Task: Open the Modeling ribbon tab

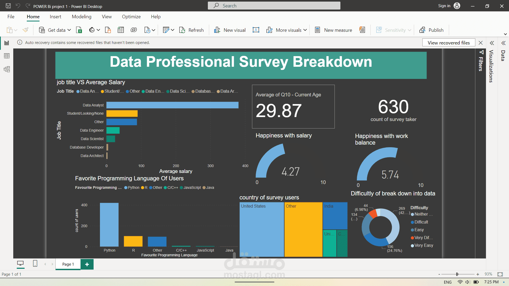Action: [81, 17]
